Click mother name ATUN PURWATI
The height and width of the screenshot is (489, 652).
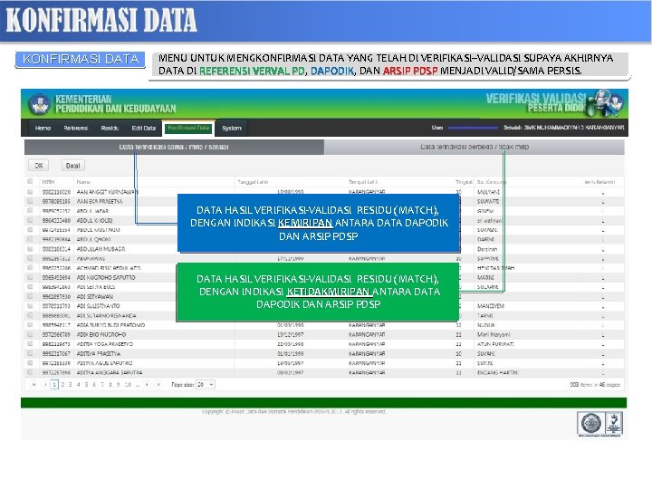495,344
